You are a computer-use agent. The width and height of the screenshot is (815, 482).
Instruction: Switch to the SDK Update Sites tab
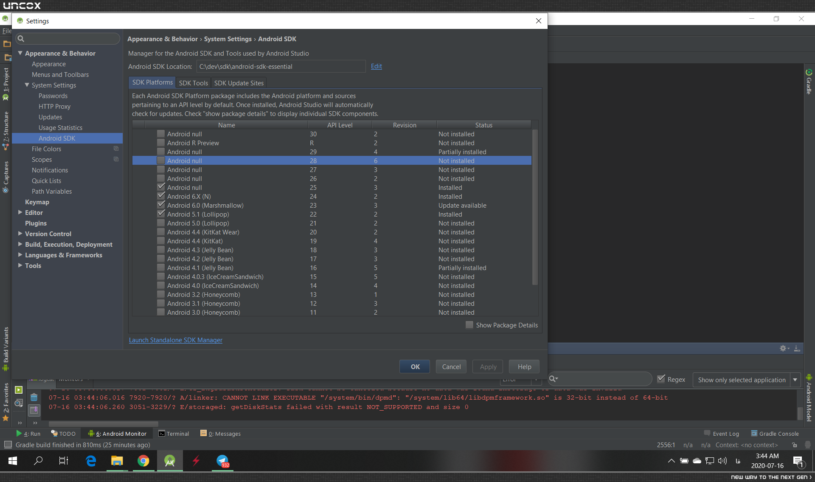coord(239,83)
